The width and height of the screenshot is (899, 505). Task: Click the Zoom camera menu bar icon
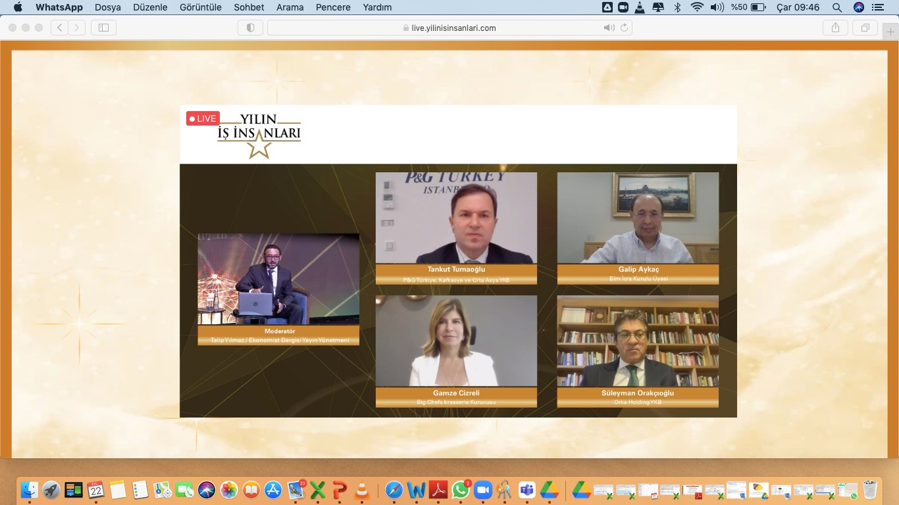623,7
